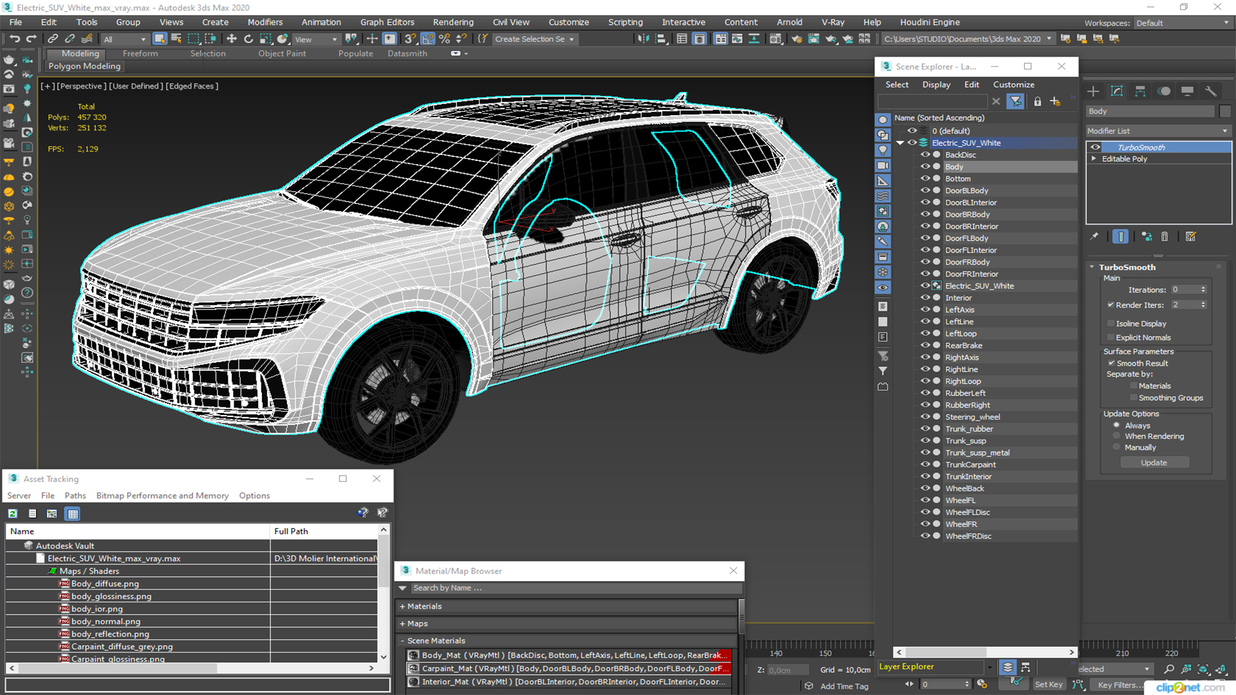Image resolution: width=1236 pixels, height=695 pixels.
Task: Toggle TurboSmooth modifier eye icon
Action: click(1095, 147)
